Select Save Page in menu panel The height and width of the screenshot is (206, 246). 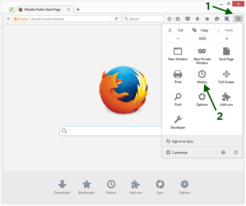(x=226, y=54)
